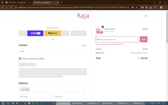This screenshot has height=105, width=168.
Task: Close the Checkout Kaja Beauty tab
Action: point(58,2)
